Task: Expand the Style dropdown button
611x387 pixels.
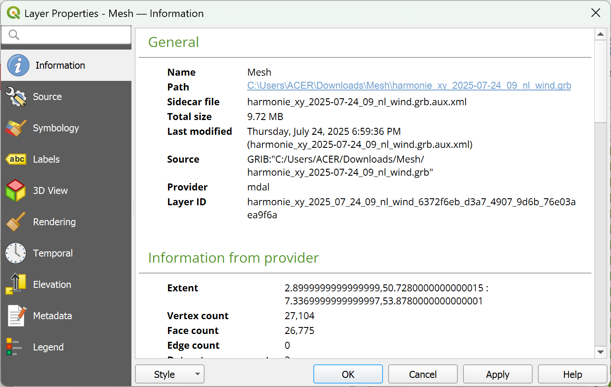Action: pos(170,374)
